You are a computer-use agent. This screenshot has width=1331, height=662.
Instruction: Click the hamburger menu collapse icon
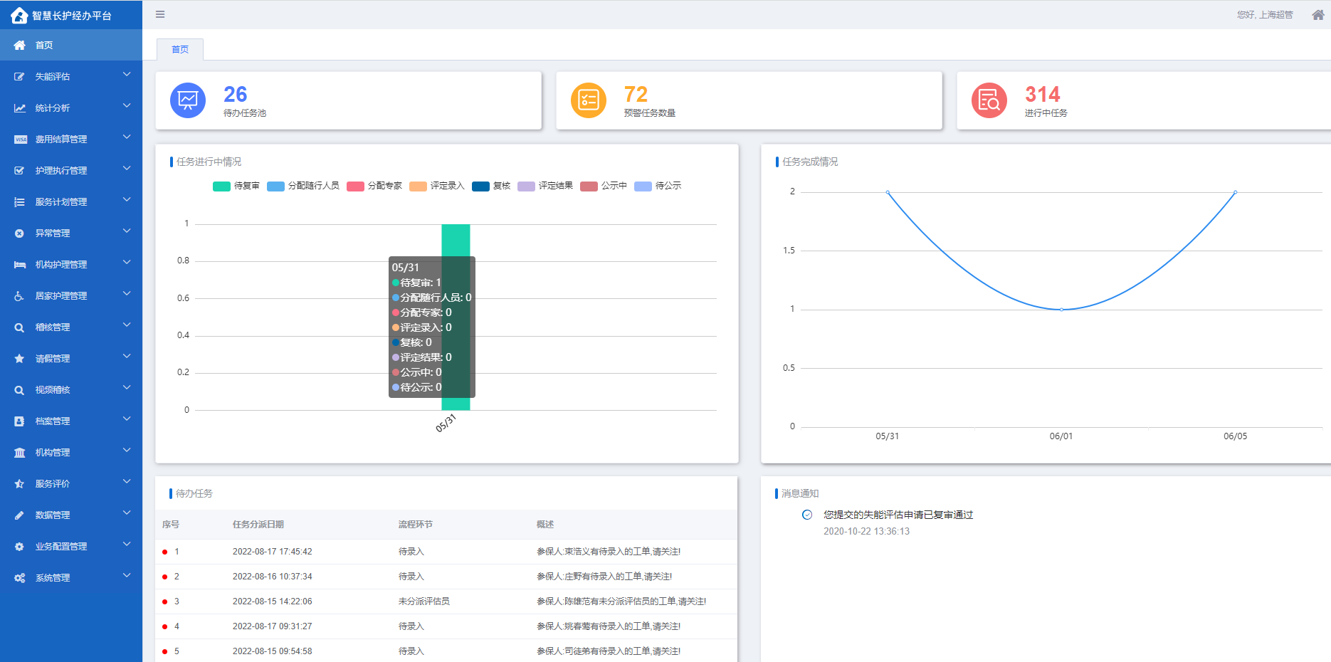160,14
